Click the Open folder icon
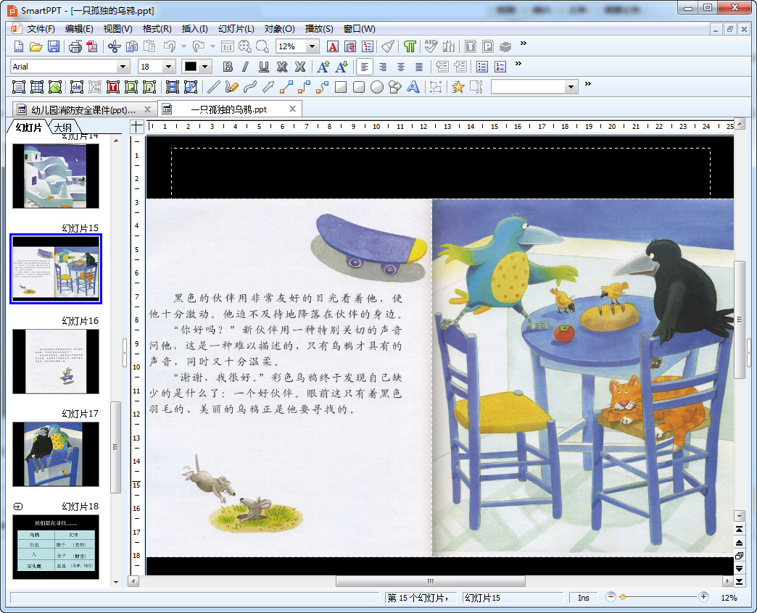The image size is (757, 613). pyautogui.click(x=36, y=46)
